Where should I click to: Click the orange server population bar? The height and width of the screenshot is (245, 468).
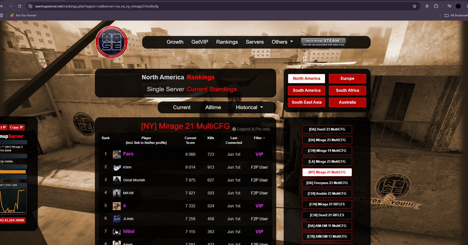pos(13,172)
